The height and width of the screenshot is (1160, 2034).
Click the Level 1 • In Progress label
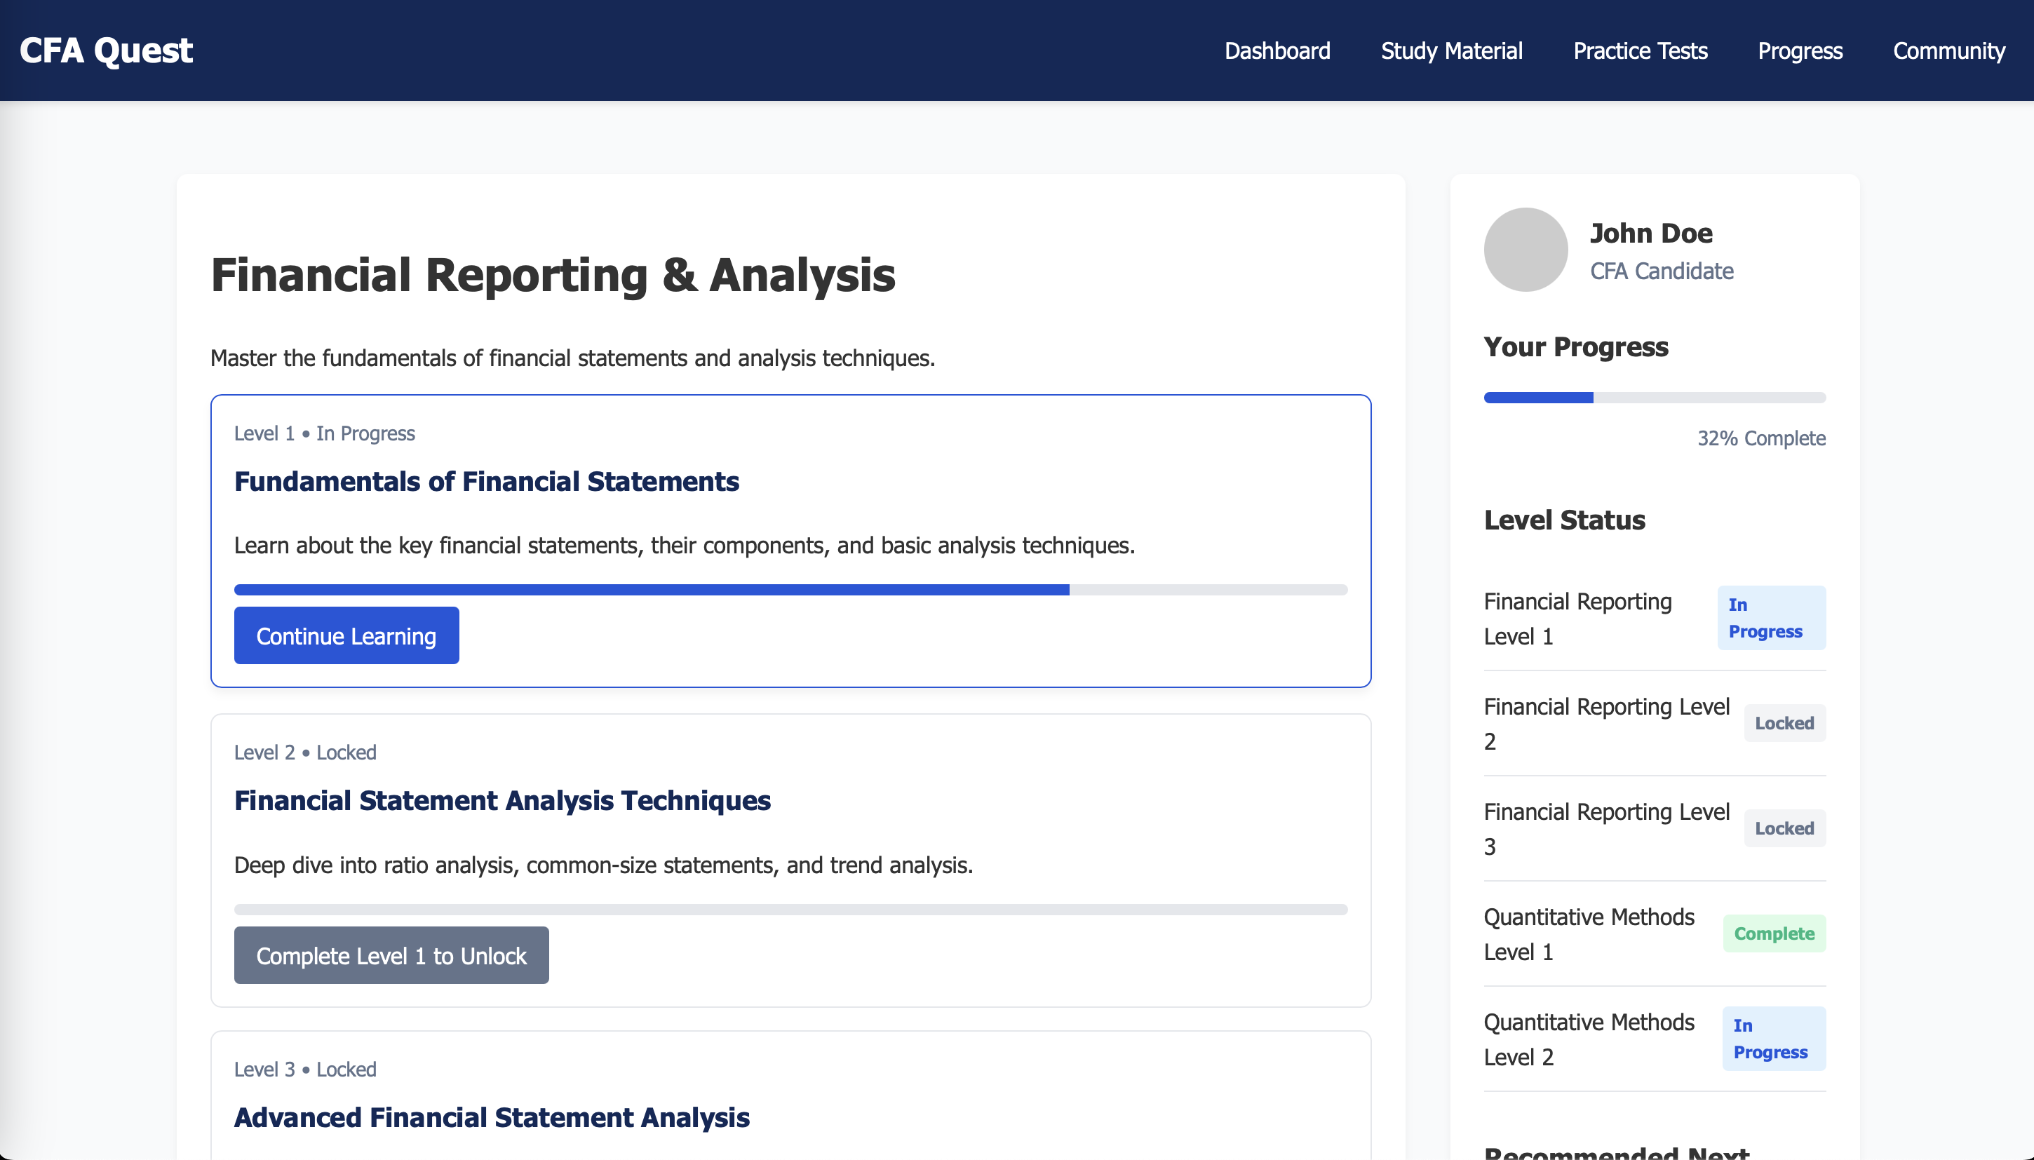[x=324, y=433]
